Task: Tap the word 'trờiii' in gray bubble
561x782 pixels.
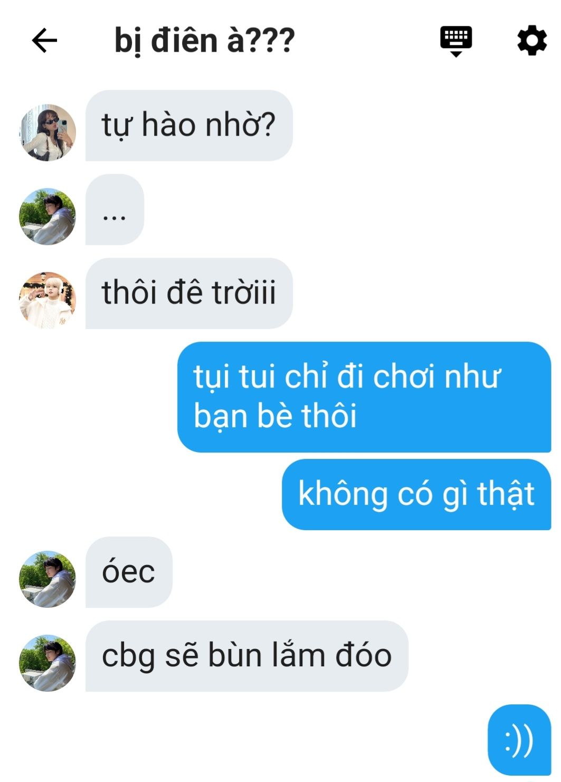Action: point(244,292)
